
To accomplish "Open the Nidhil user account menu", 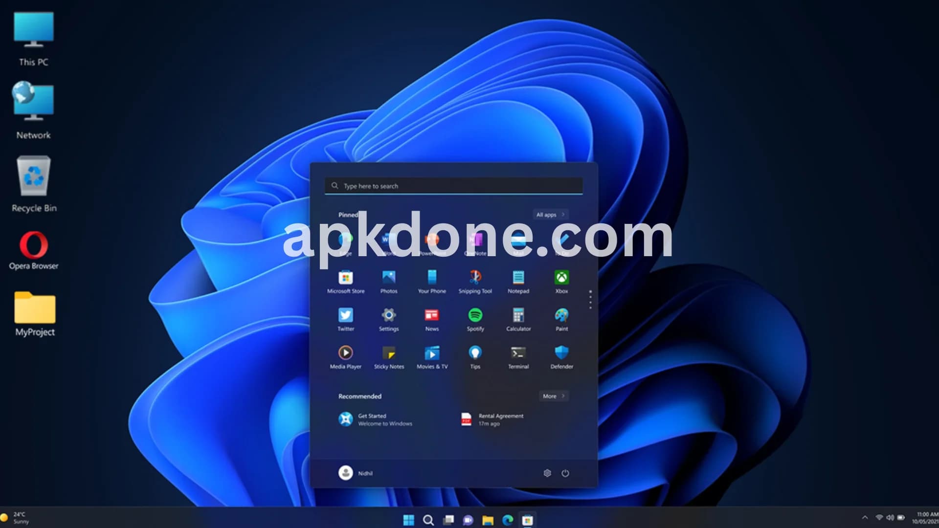I will click(356, 473).
